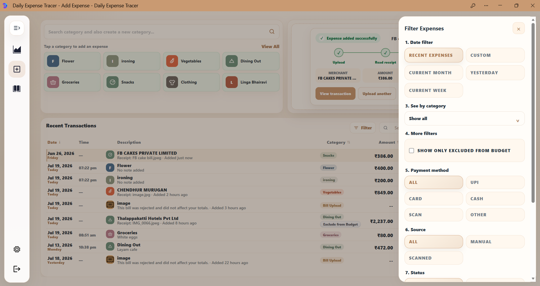Open settings gear in sidebar
540x286 pixels.
[x=17, y=249]
